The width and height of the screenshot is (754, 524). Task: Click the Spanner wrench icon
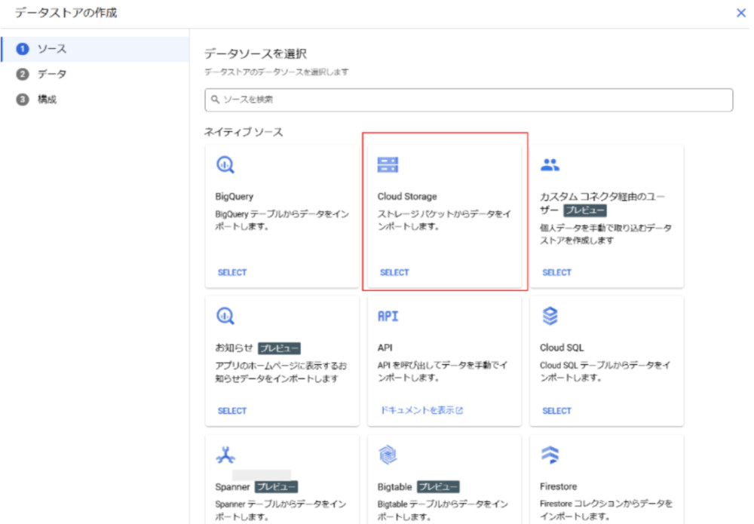225,455
